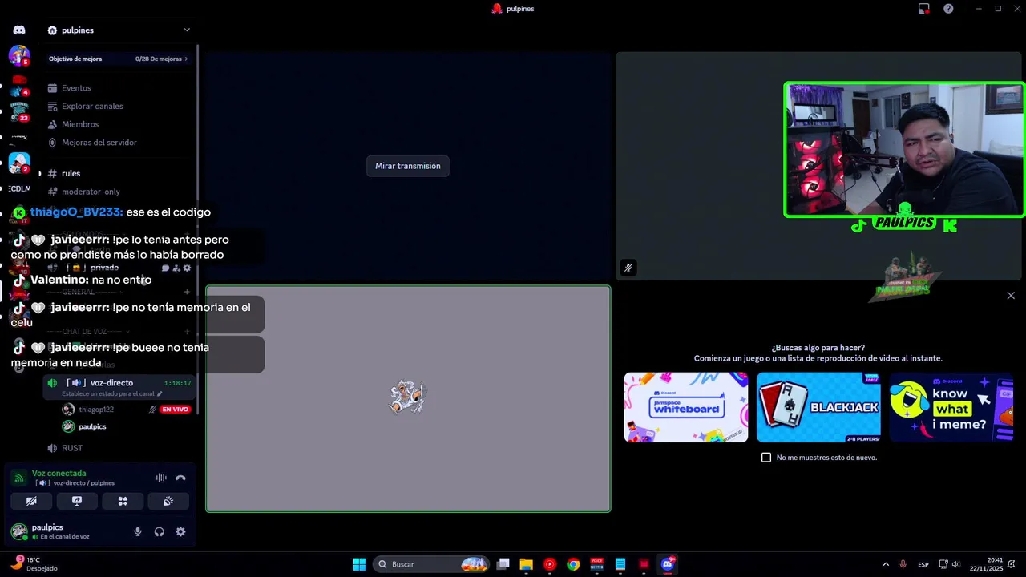The image size is (1026, 577).
Task: Open server icon with 2 badge
Action: (x=19, y=163)
